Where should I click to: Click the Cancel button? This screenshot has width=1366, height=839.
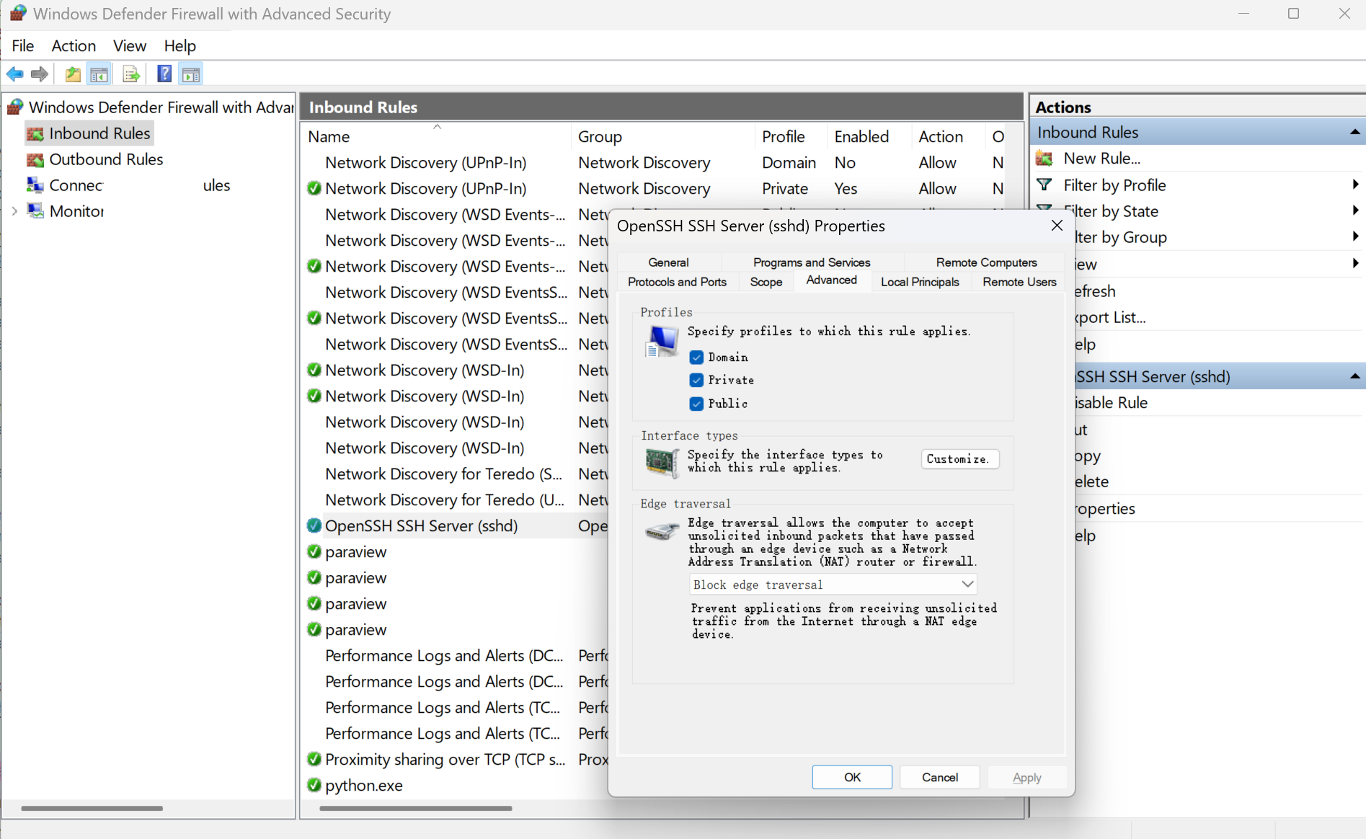pos(939,777)
